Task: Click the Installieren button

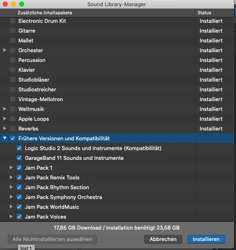Action: pyautogui.click(x=206, y=239)
